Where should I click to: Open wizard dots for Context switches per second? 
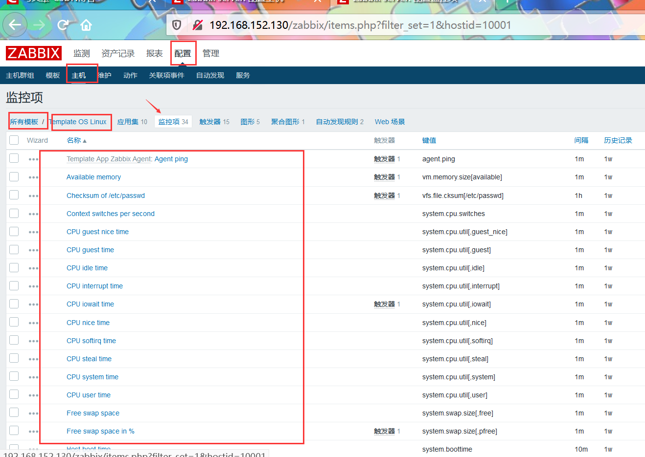click(33, 214)
